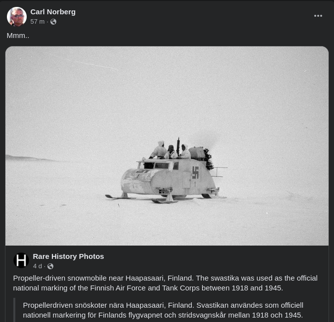Click the front ski of the snowmobile
The width and height of the screenshot is (334, 322).
point(121,197)
